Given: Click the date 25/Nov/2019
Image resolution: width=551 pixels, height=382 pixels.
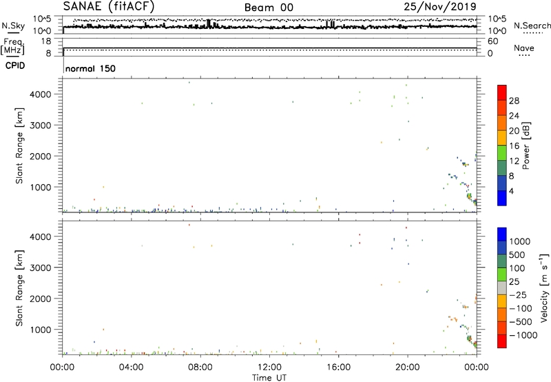Looking at the screenshot, I should tap(440, 6).
